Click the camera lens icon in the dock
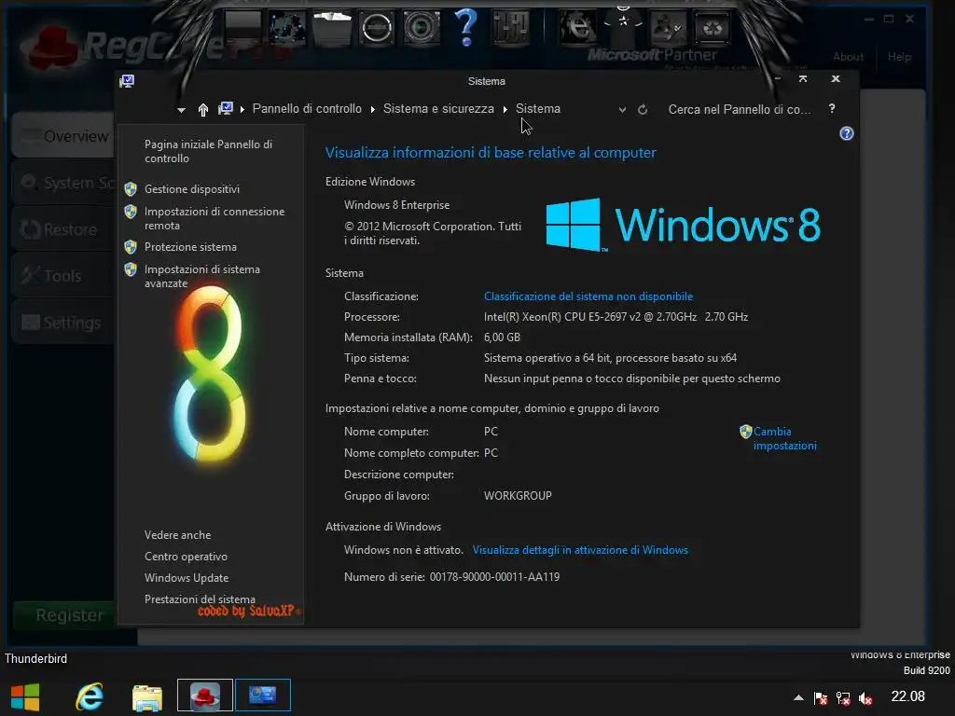Image resolution: width=955 pixels, height=716 pixels. (421, 27)
